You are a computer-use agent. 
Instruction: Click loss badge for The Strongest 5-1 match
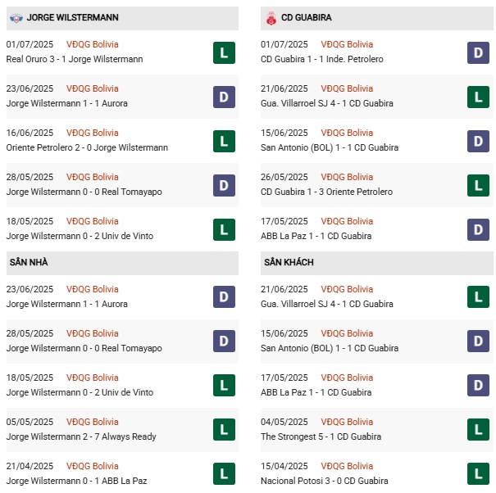pyautogui.click(x=478, y=429)
